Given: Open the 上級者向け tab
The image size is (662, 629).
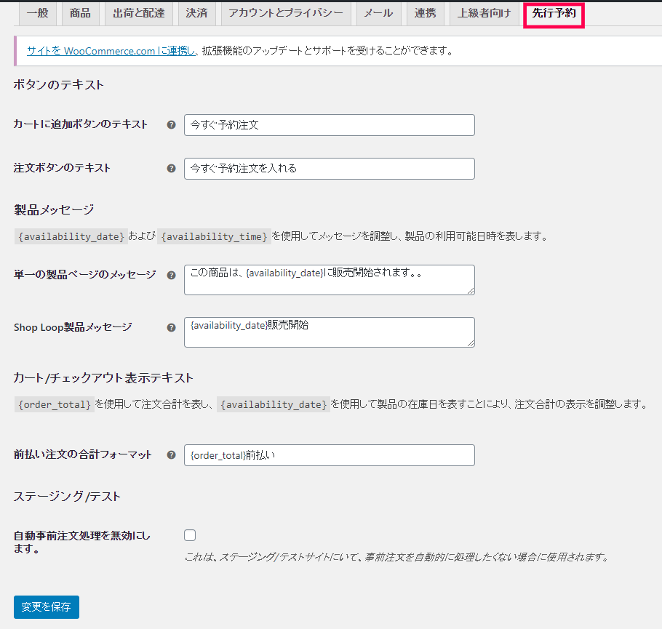Looking at the screenshot, I should pos(484,13).
